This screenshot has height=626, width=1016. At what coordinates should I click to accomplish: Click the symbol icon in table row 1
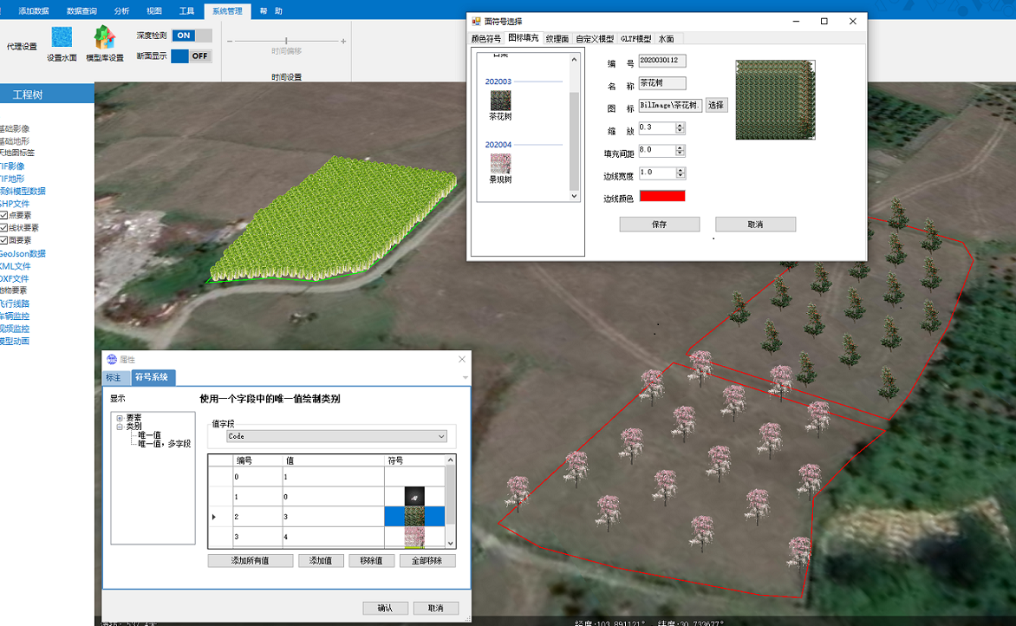(x=414, y=497)
